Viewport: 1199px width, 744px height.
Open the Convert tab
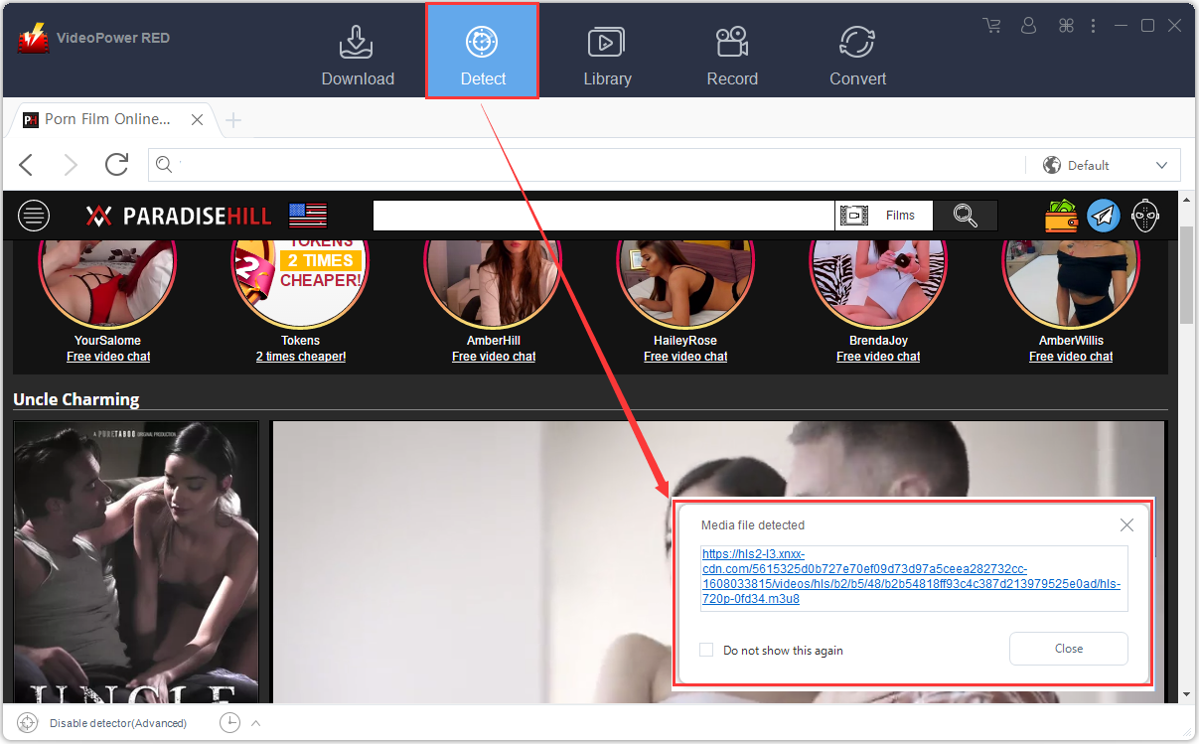(x=857, y=56)
